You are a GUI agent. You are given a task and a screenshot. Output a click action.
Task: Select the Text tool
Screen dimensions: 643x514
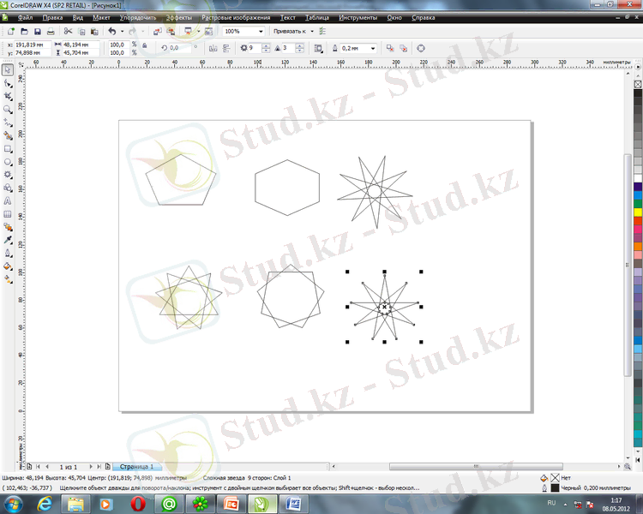click(8, 200)
